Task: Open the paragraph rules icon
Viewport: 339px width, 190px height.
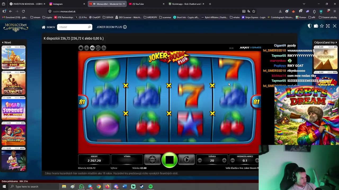Action: (x=104, y=48)
